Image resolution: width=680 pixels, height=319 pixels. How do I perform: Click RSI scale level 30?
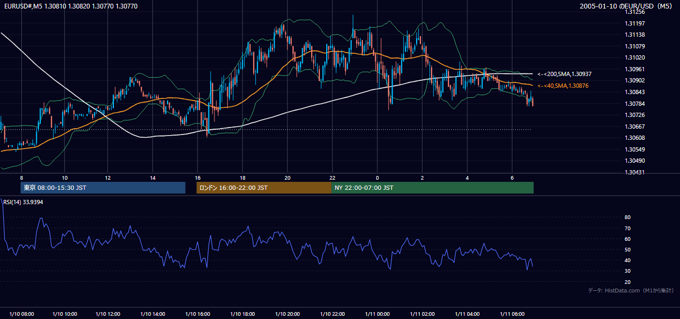coord(628,271)
